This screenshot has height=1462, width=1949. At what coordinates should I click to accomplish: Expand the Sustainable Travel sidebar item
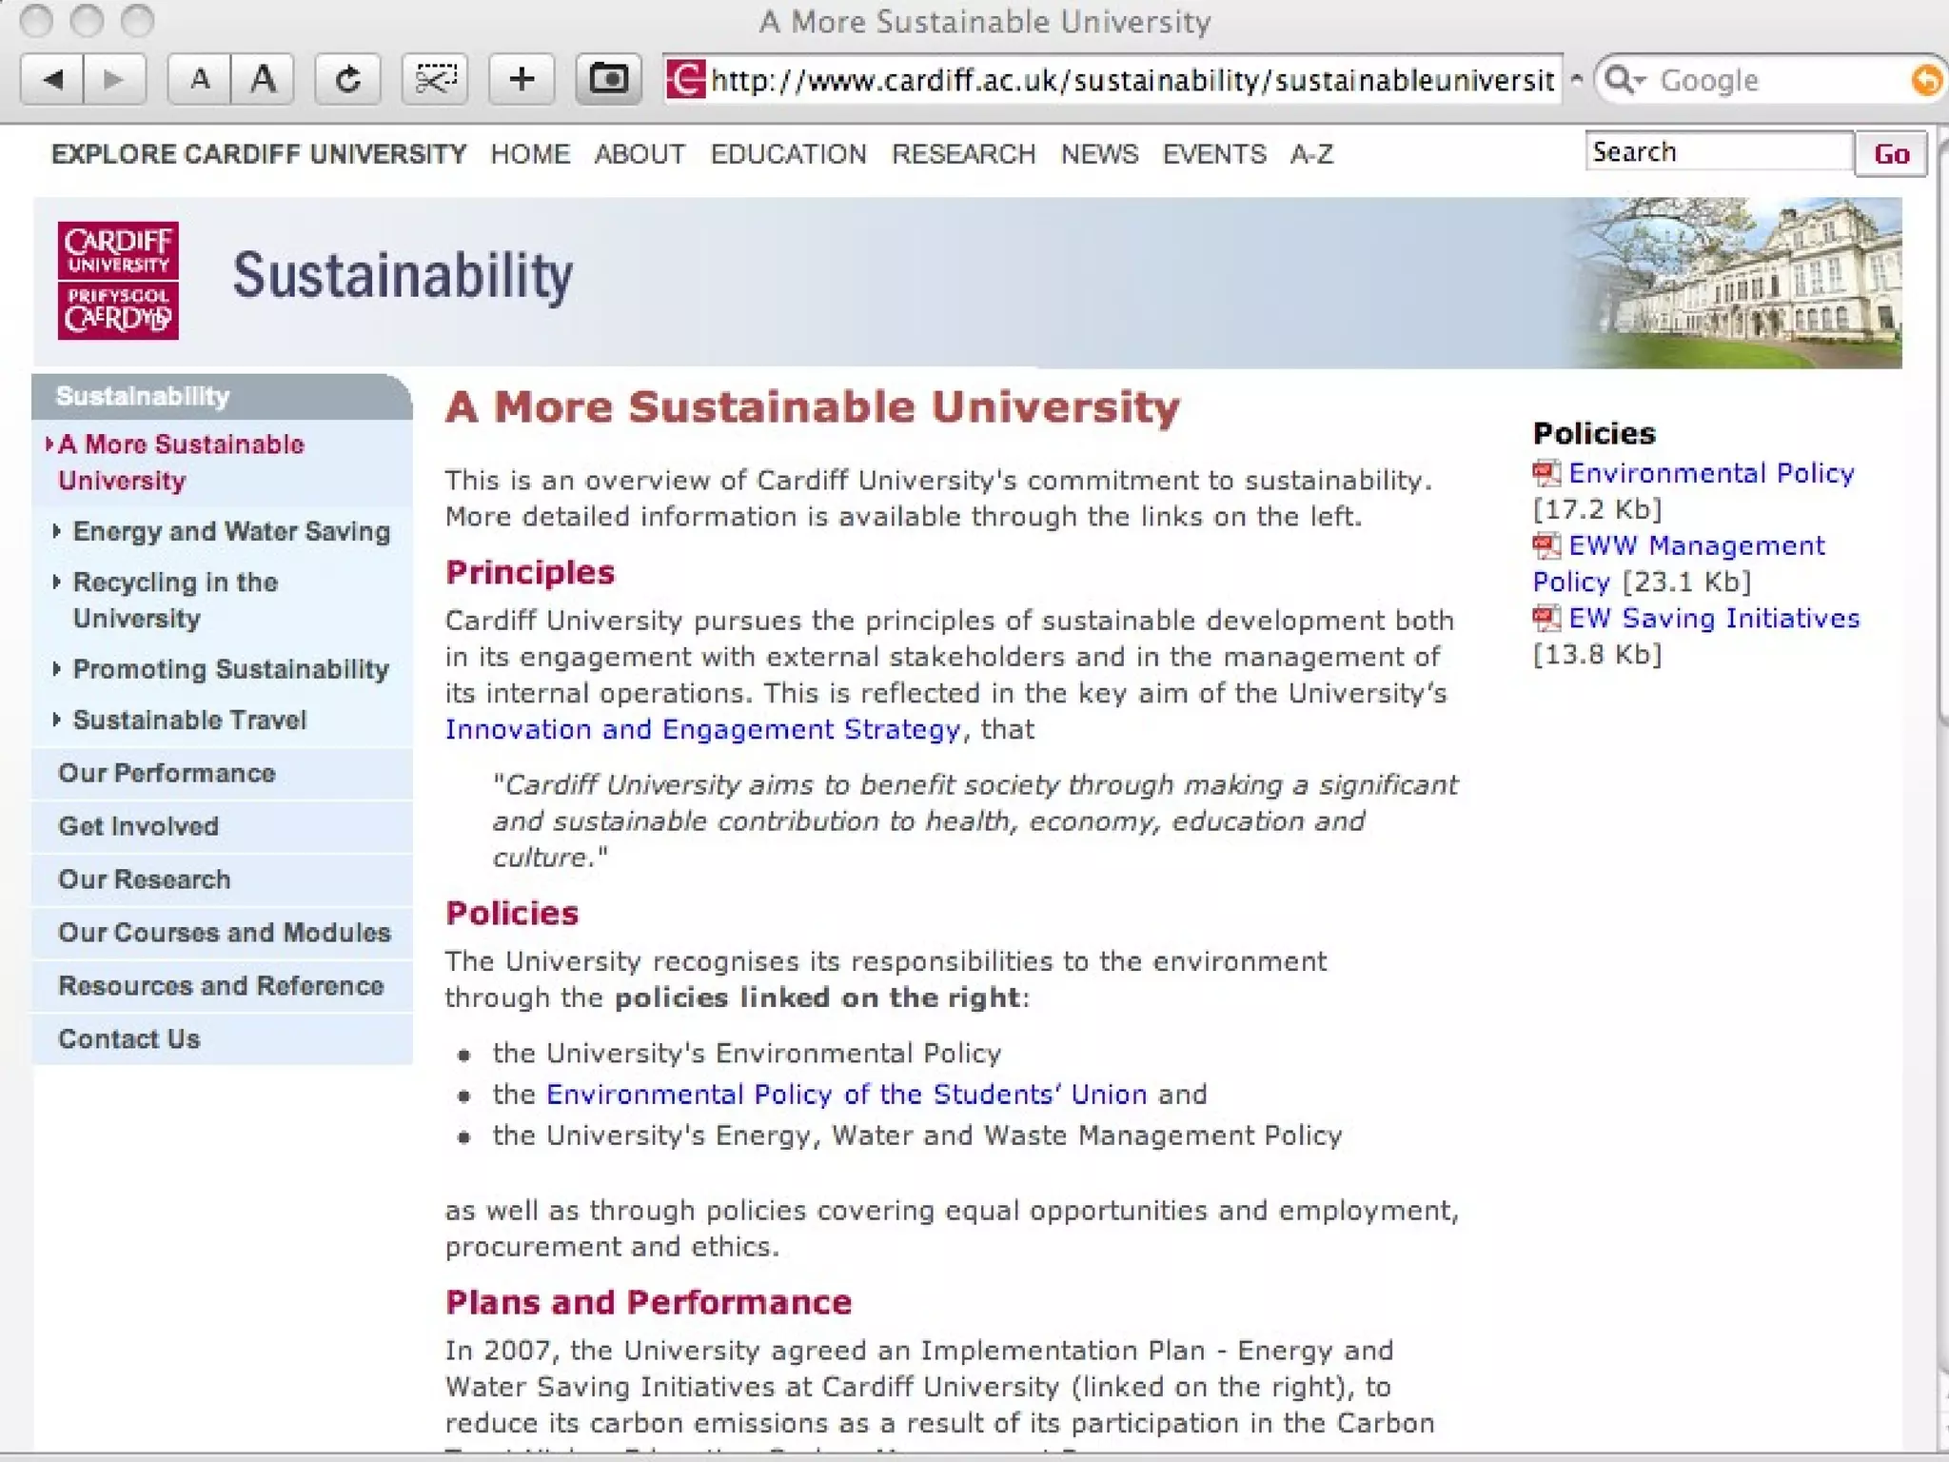(189, 720)
